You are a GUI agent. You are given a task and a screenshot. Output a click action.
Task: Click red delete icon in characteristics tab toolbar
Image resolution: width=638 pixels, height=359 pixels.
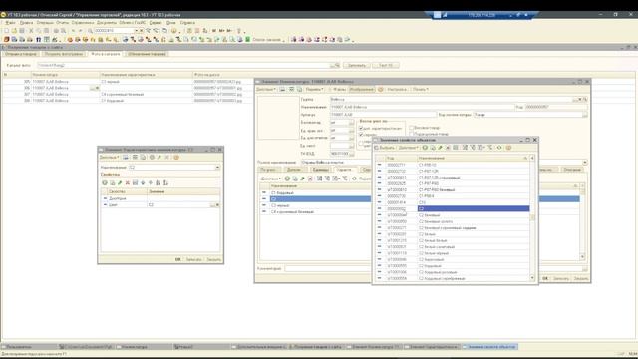(310, 179)
